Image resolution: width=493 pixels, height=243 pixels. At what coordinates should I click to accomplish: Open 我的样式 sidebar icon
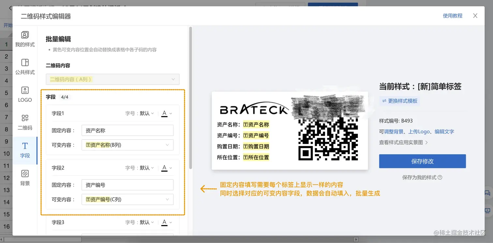point(25,39)
